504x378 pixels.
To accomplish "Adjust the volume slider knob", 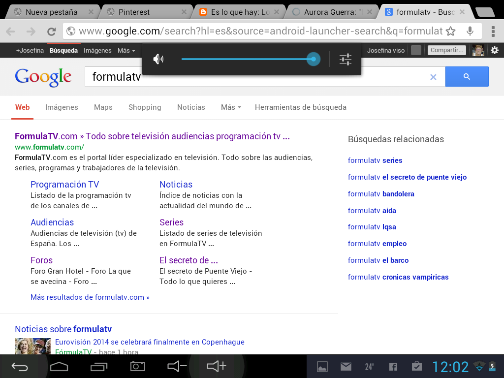I will coord(314,59).
